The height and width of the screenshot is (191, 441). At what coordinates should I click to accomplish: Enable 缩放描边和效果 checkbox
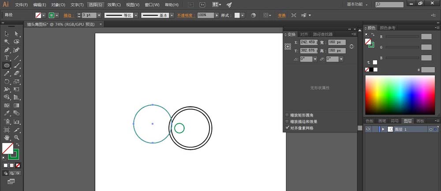pos(287,121)
